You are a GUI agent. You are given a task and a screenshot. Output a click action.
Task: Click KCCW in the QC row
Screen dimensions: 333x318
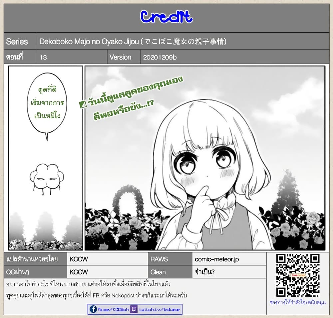[79, 272]
